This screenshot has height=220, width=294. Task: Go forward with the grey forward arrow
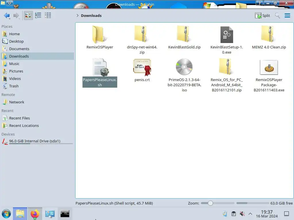[16, 15]
